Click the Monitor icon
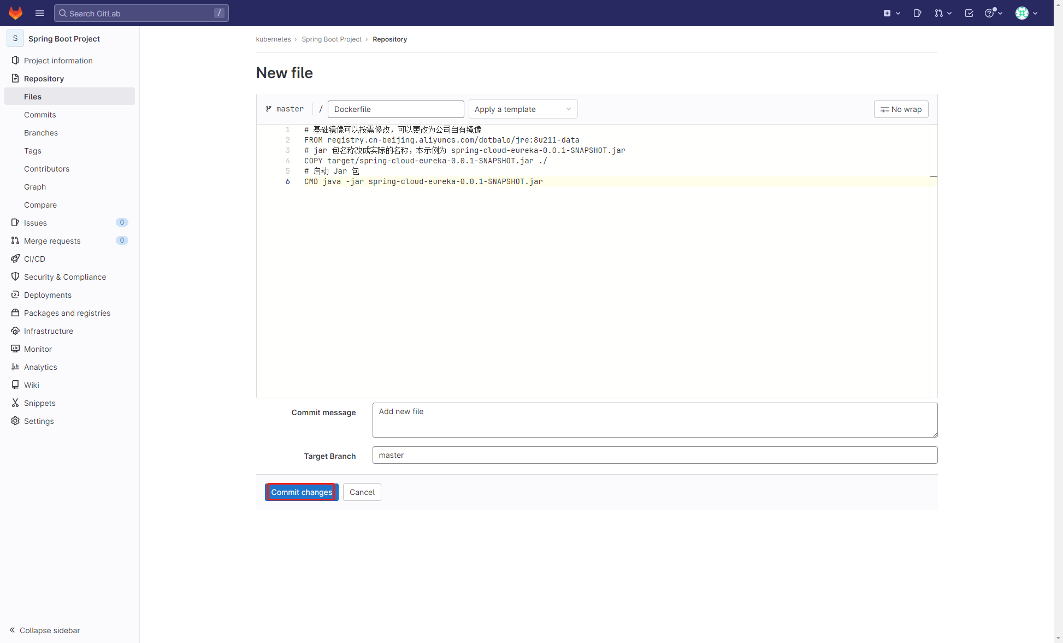Screen dimensions: 1063x643 pos(15,349)
